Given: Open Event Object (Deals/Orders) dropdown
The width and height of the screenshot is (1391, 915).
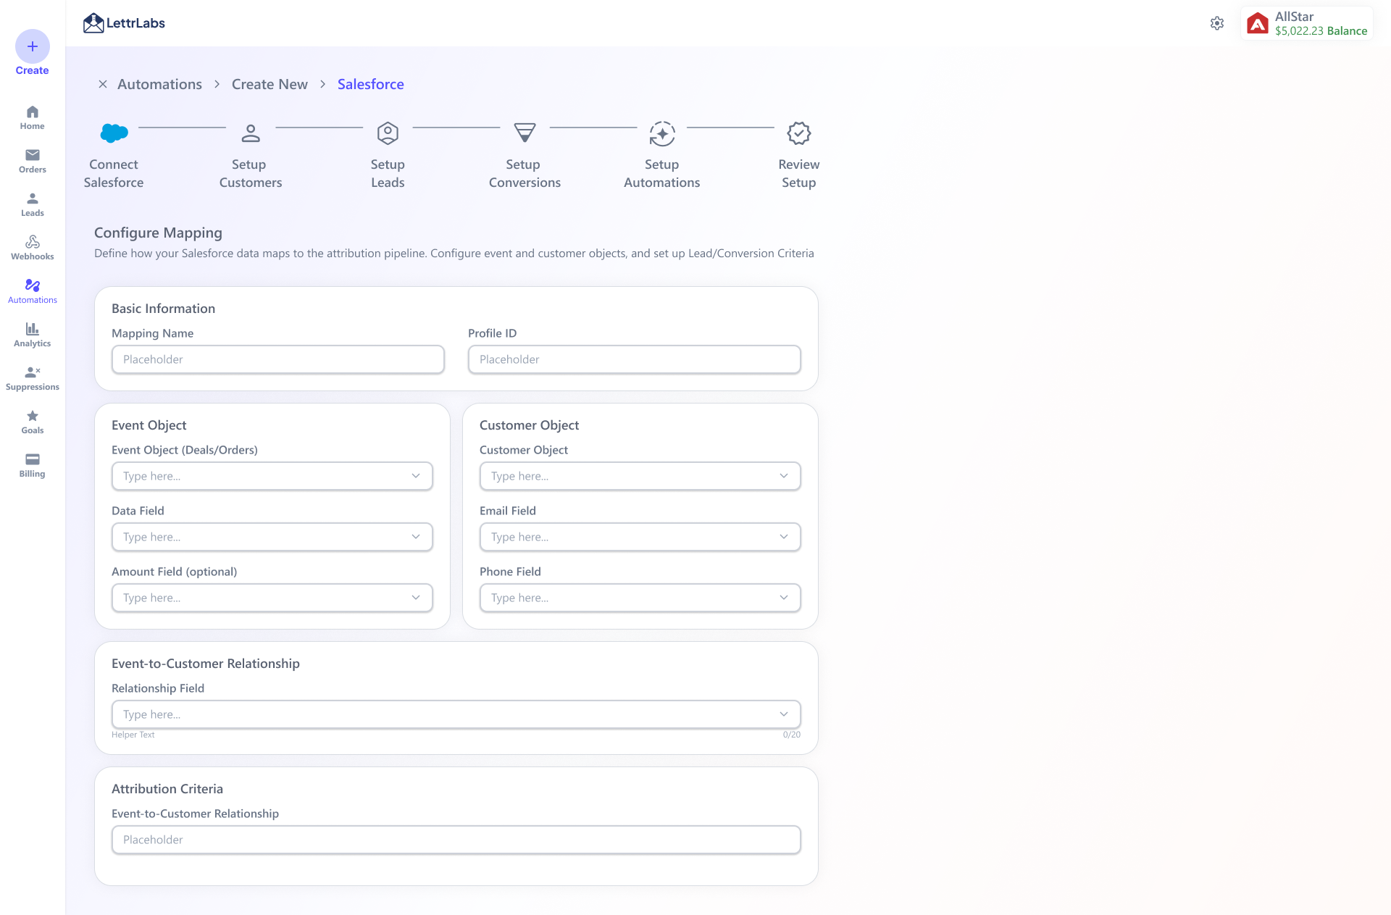Looking at the screenshot, I should point(272,476).
